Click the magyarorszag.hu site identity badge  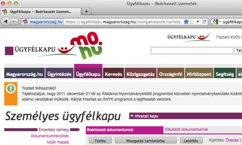(43, 22)
